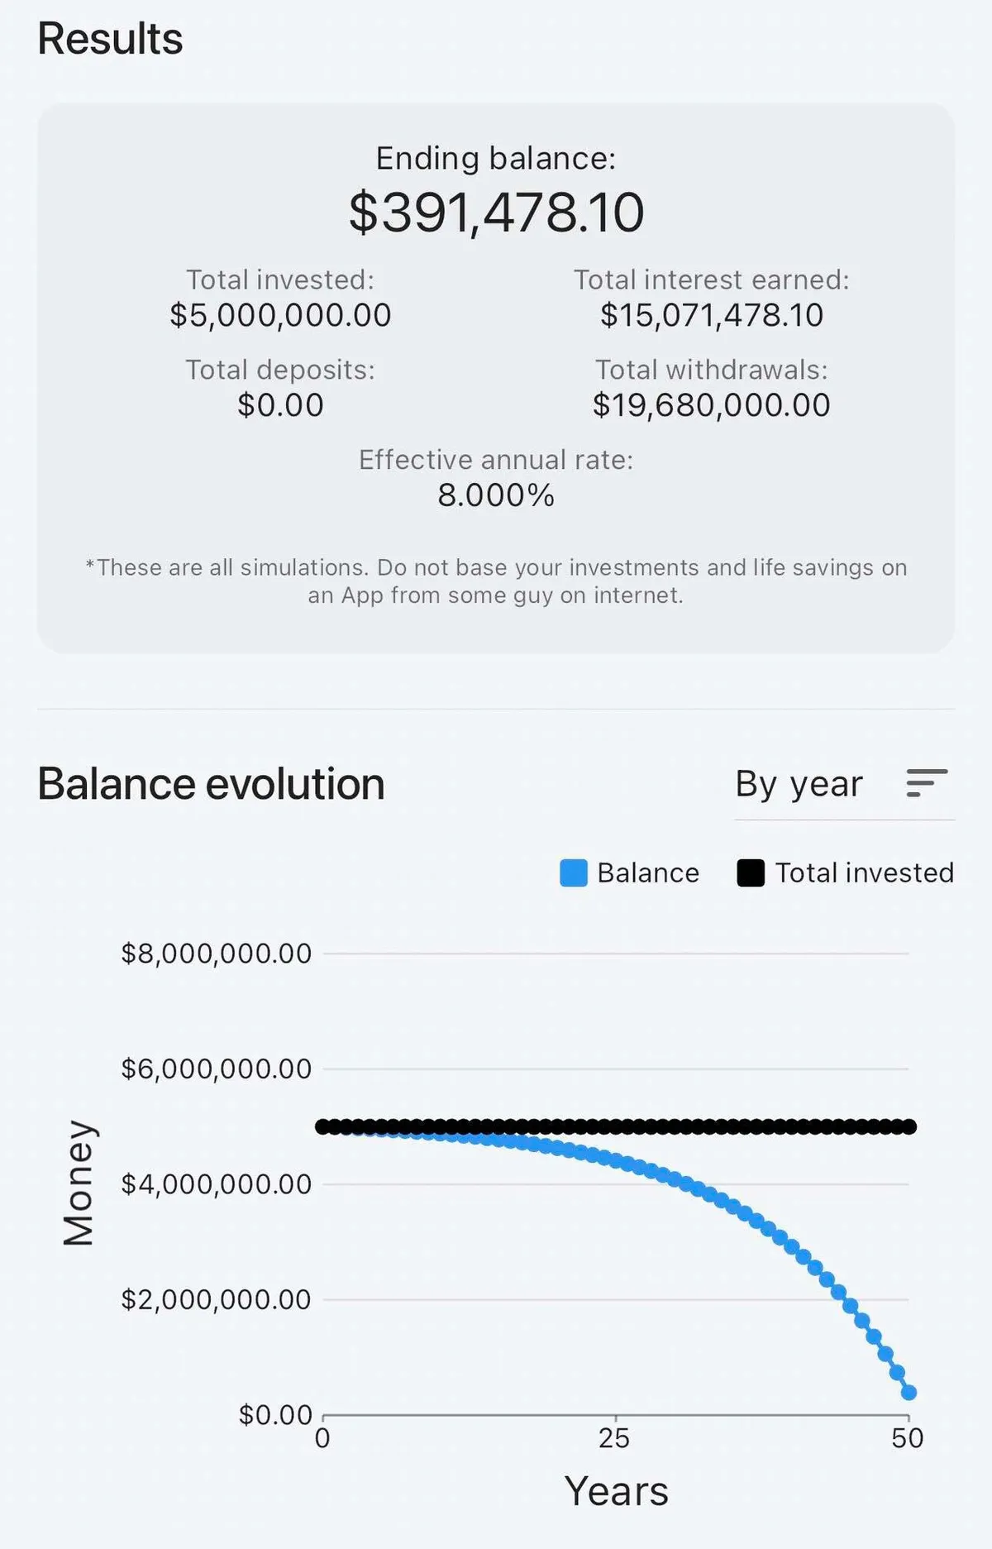Tap the final blue balance point at year 50

click(909, 1393)
